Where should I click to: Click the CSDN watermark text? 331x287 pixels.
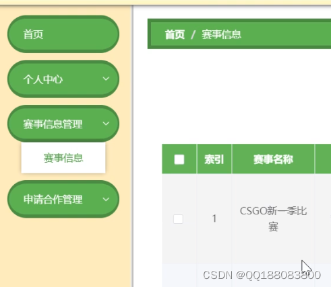262,275
